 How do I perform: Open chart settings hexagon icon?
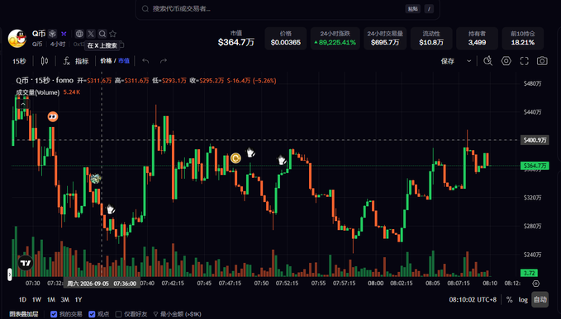tap(506, 61)
